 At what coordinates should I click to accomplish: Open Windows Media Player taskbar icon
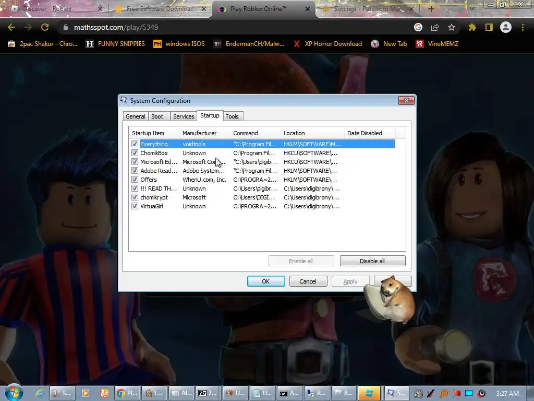[85, 393]
